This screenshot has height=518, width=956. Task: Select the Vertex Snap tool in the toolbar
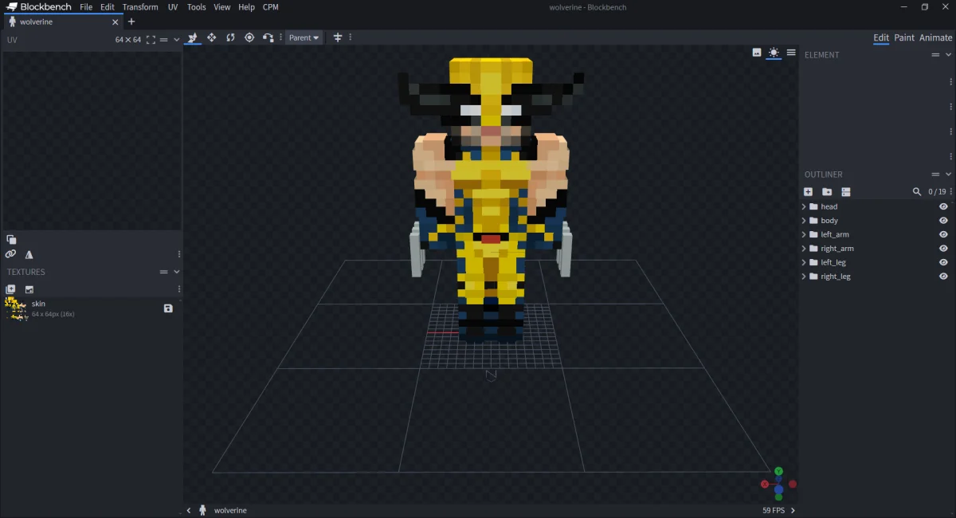click(268, 37)
